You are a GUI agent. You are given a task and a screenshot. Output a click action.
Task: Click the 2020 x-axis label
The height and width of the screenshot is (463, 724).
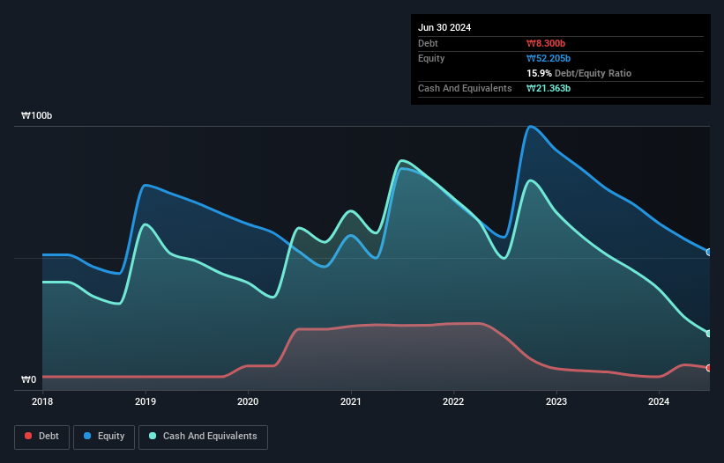pyautogui.click(x=248, y=401)
